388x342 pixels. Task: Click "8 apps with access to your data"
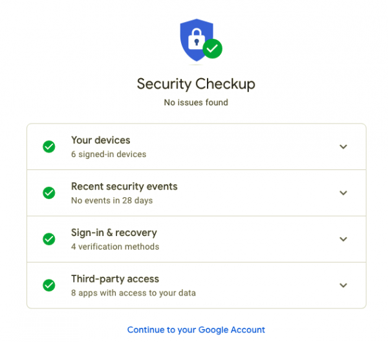pos(133,293)
